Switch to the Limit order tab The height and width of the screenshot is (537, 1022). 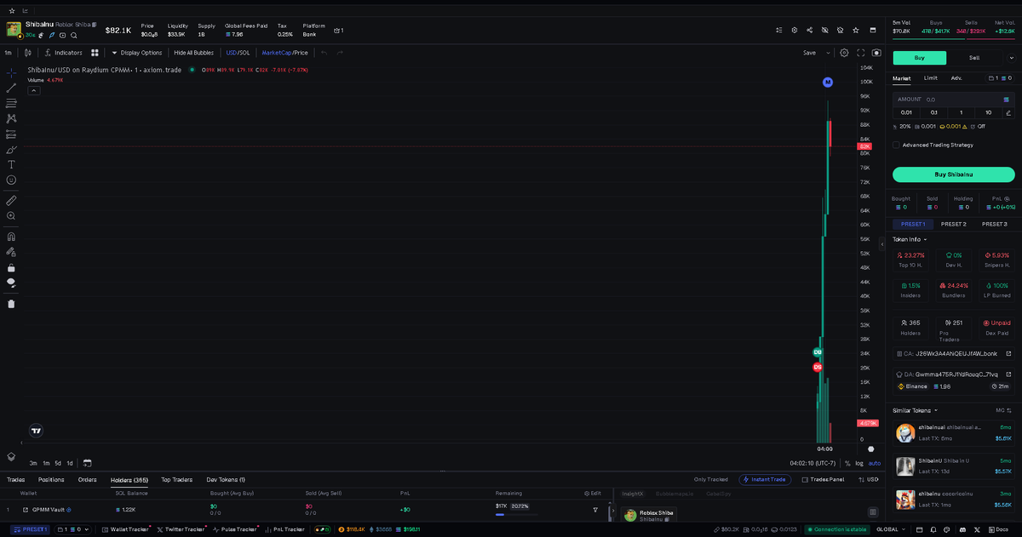(x=930, y=78)
